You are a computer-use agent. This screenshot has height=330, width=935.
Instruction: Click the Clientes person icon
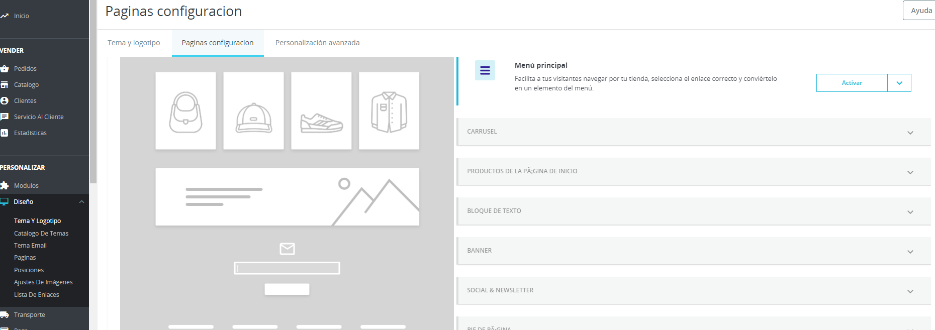point(5,101)
